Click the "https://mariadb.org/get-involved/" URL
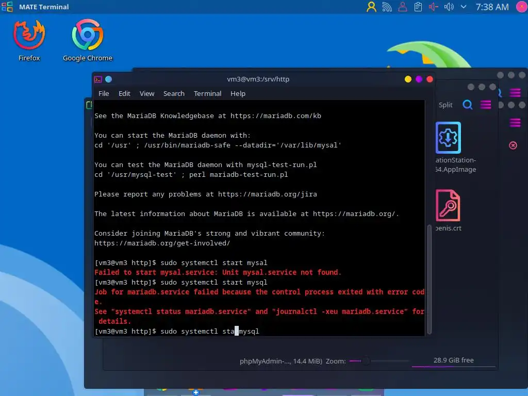Screen dimensions: 528x396 (x=162, y=243)
